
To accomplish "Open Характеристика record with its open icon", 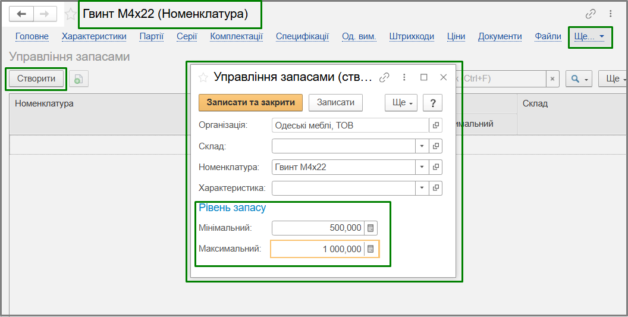I will [436, 187].
